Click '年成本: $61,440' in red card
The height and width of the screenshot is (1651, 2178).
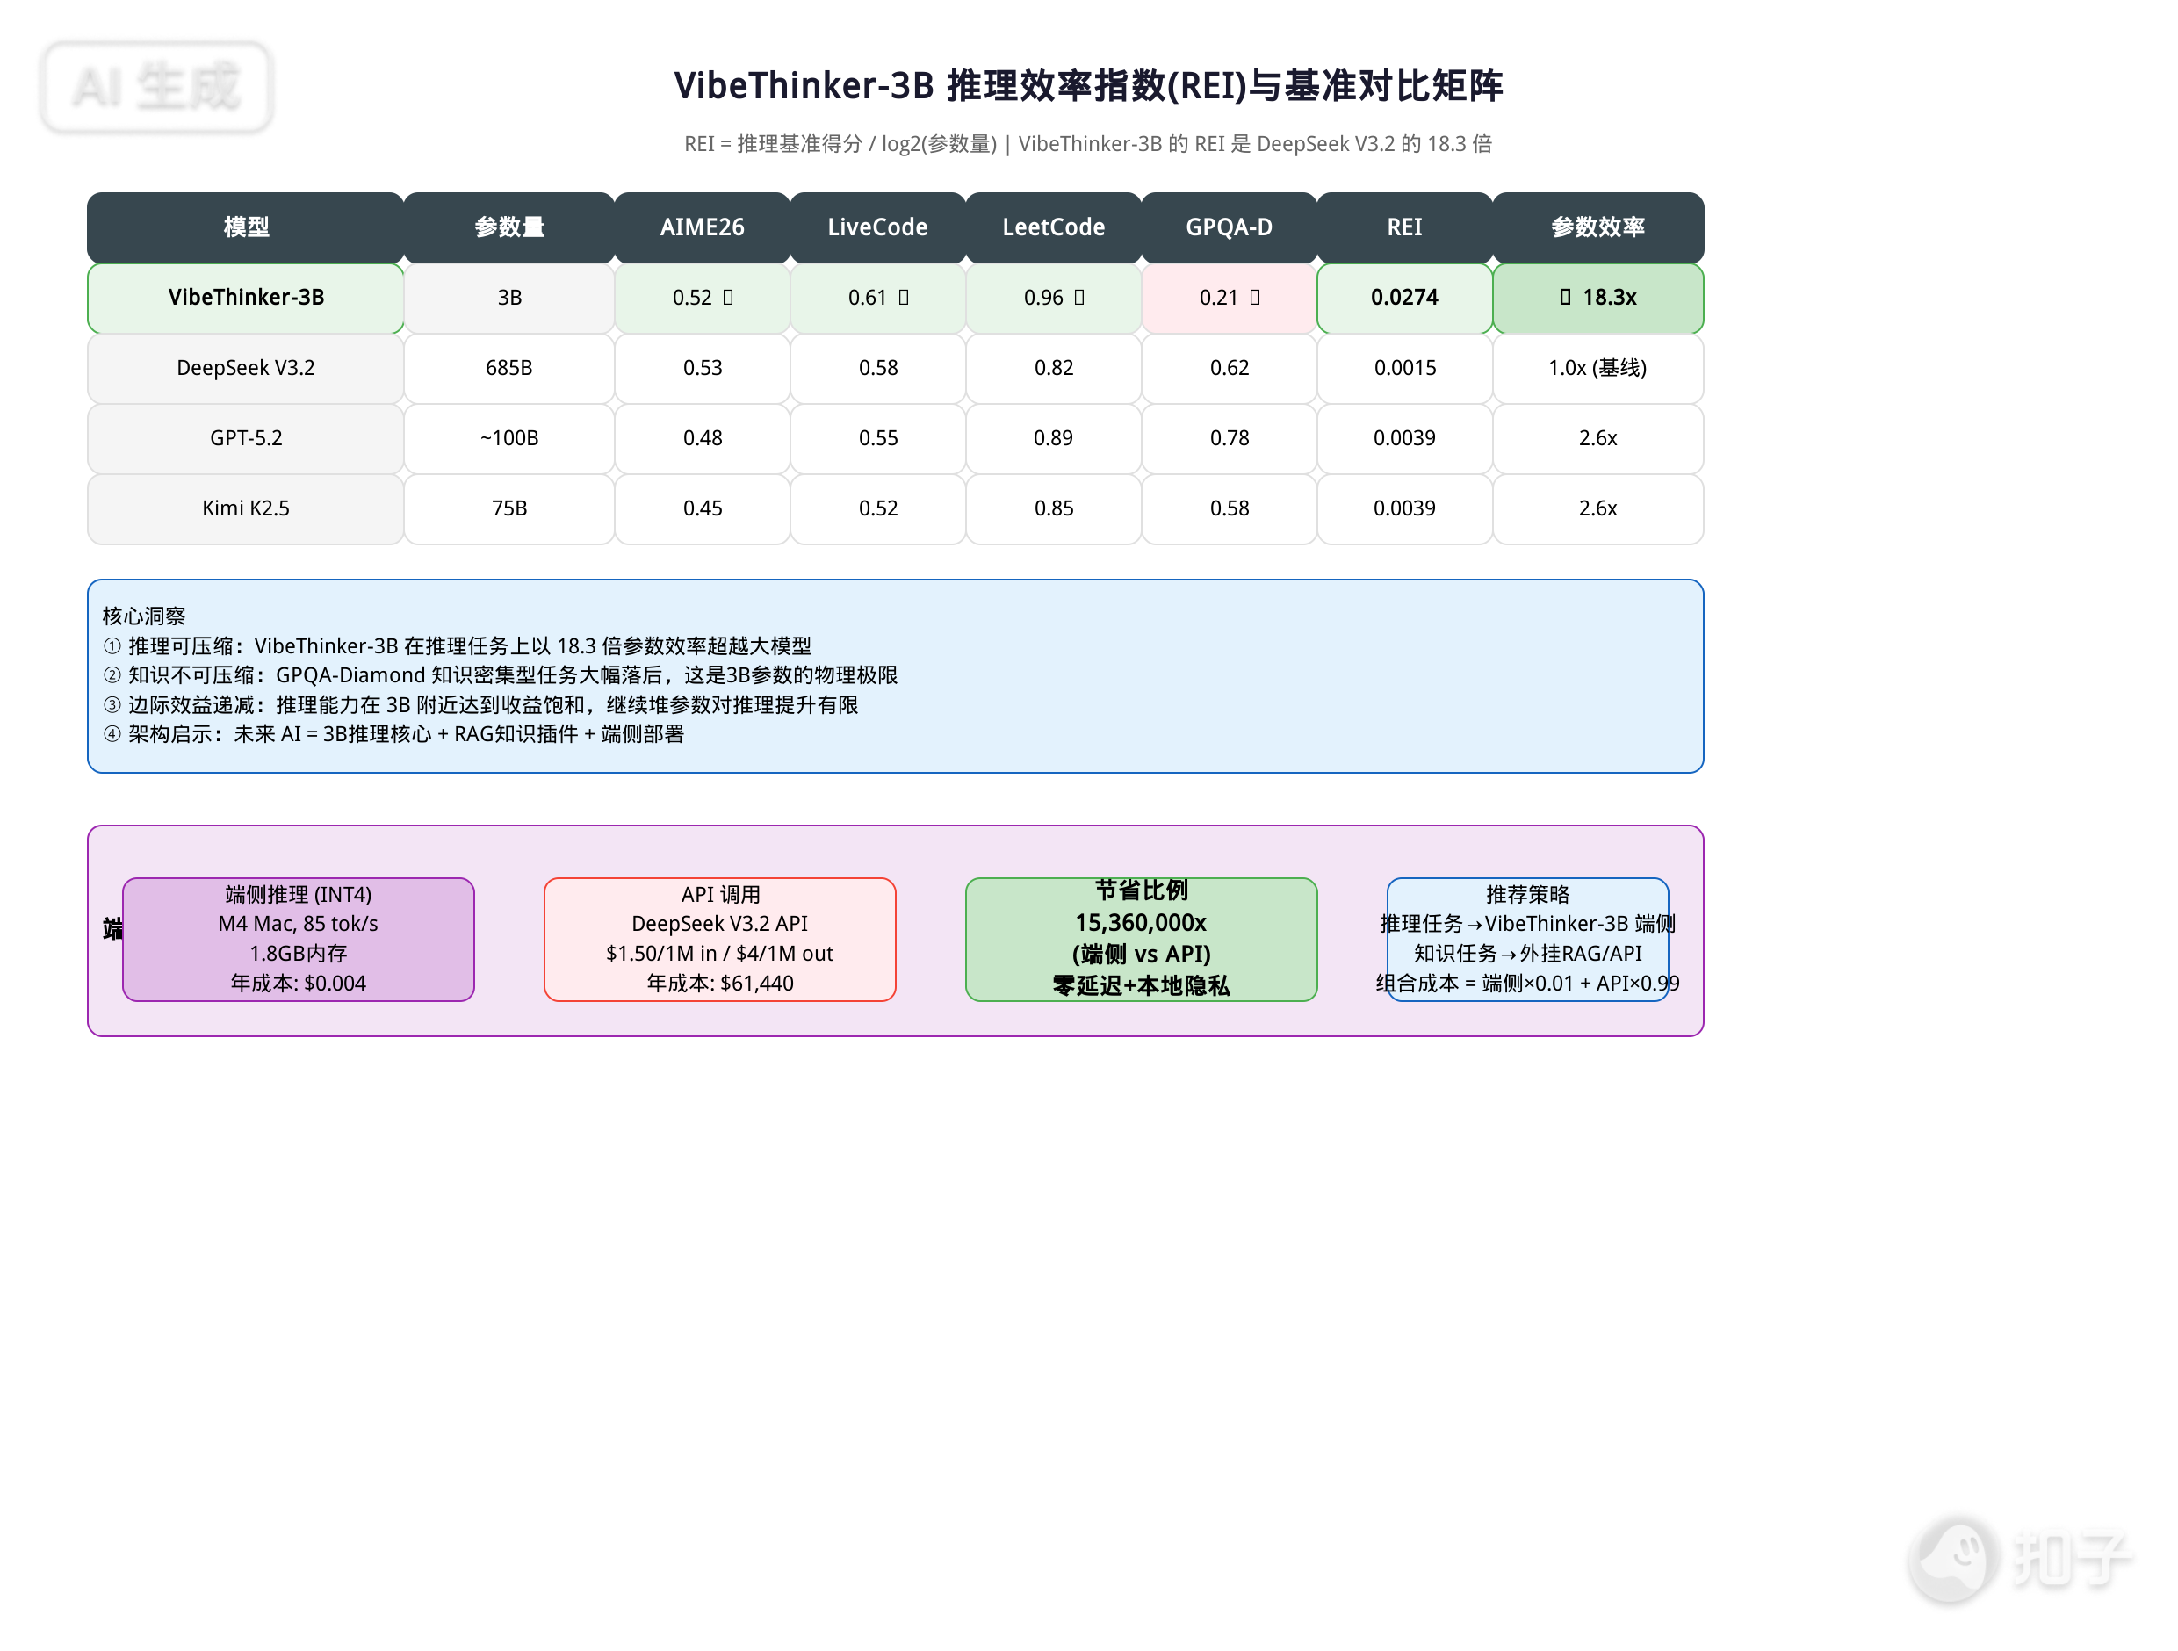tap(720, 984)
